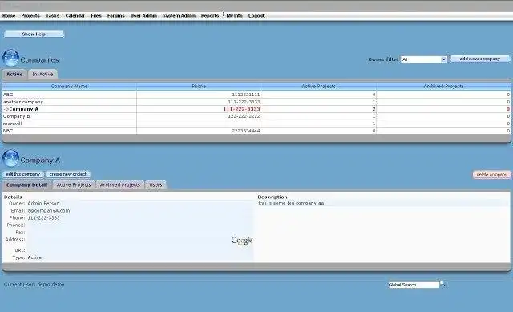Click the Current User demo demo text

tap(34, 284)
